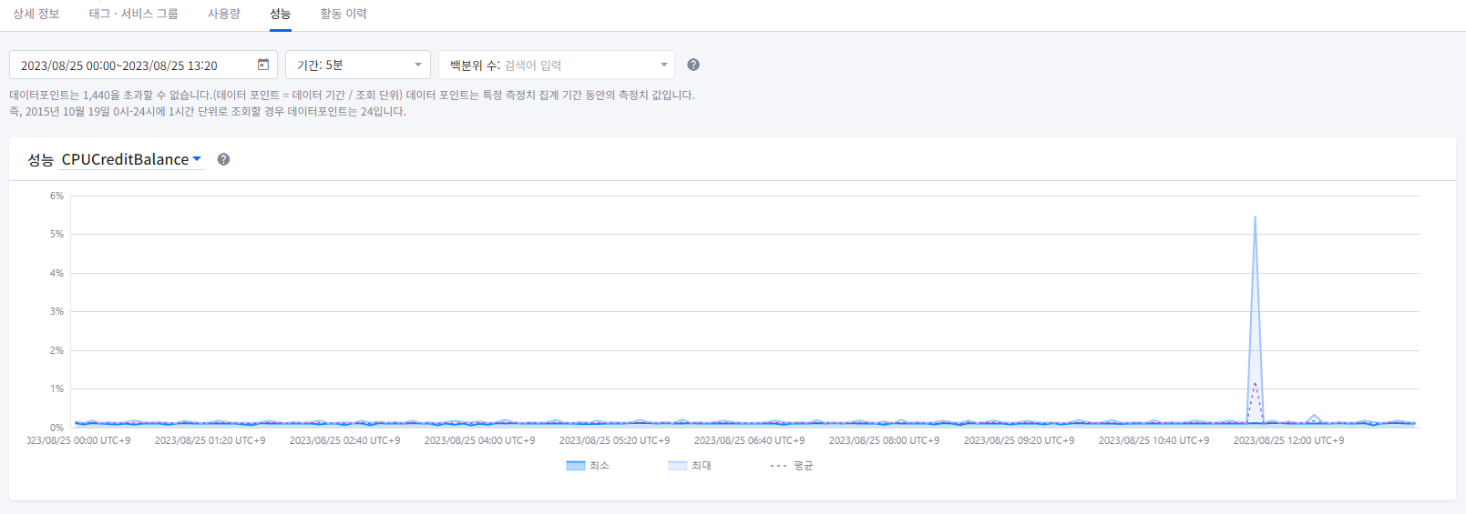Go to the 사용량 tab
The height and width of the screenshot is (514, 1466).
pyautogui.click(x=223, y=14)
